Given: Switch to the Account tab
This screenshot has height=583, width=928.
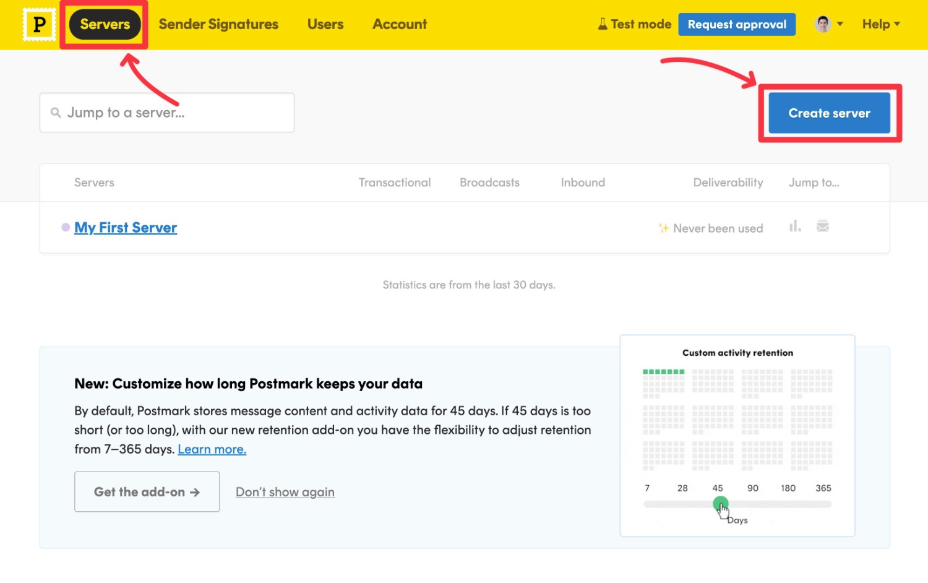Looking at the screenshot, I should (x=400, y=24).
